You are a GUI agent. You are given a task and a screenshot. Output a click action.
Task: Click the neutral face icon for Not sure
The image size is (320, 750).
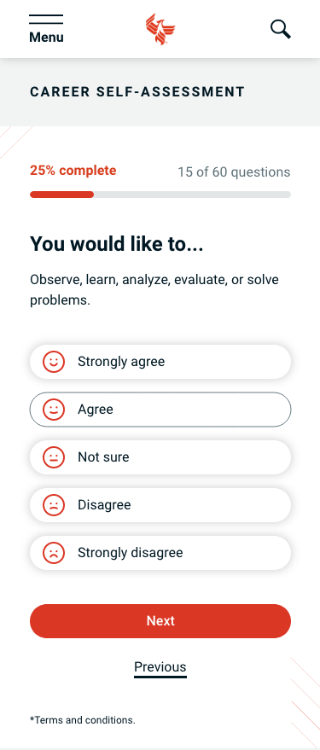click(x=54, y=457)
